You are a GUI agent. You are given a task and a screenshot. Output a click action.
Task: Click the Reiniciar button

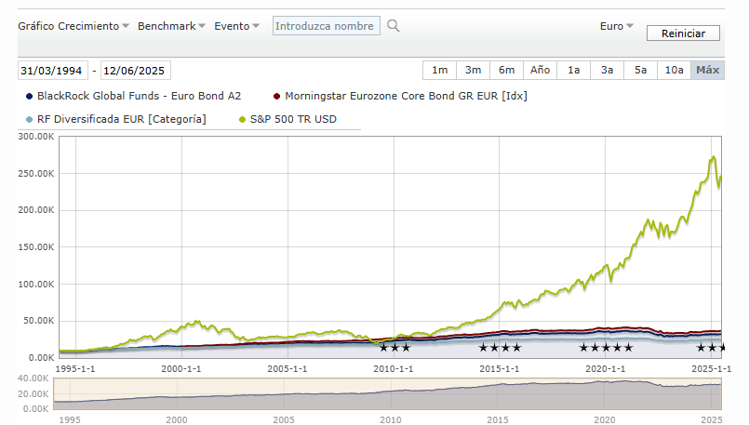[x=683, y=33]
